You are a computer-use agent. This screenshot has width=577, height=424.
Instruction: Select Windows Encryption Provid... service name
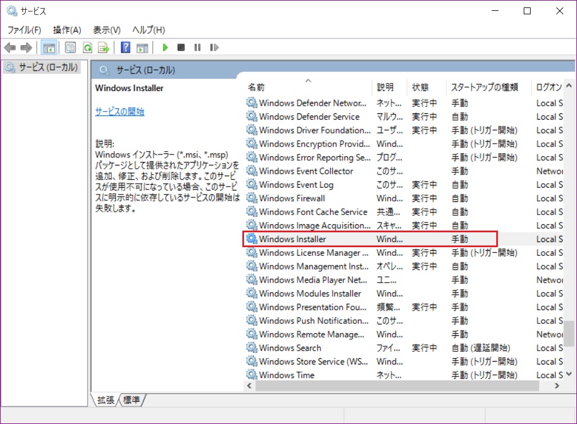click(x=314, y=144)
